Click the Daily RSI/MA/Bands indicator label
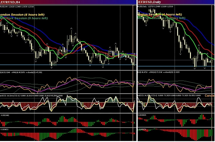 (158, 72)
